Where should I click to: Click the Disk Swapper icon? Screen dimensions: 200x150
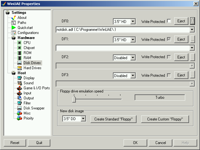click(x=19, y=108)
